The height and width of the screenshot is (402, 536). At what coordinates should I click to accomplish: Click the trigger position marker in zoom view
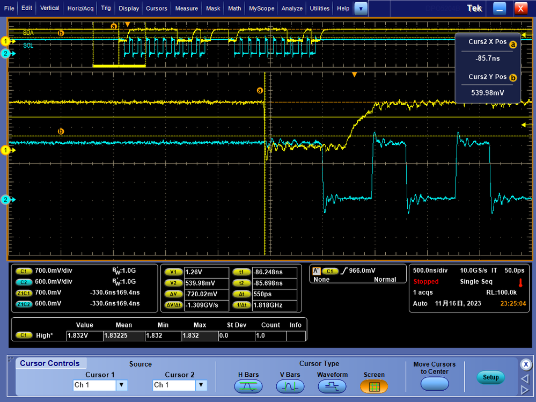355,75
